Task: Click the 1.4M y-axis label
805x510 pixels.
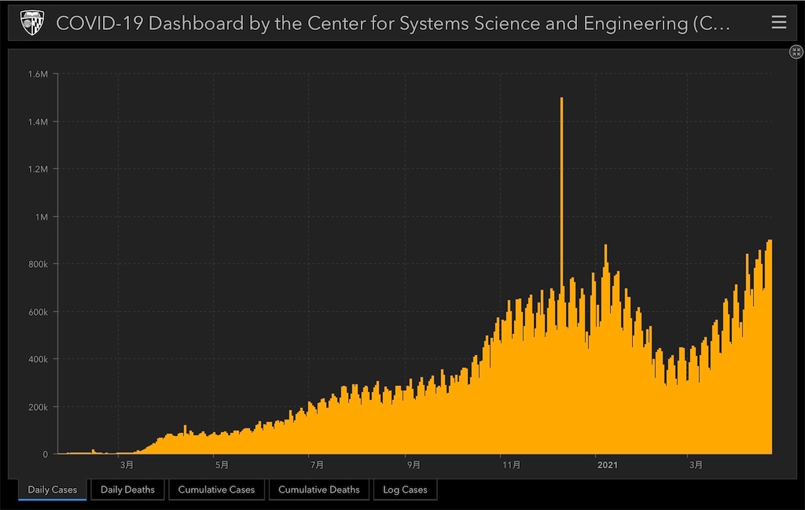Action: coord(38,122)
